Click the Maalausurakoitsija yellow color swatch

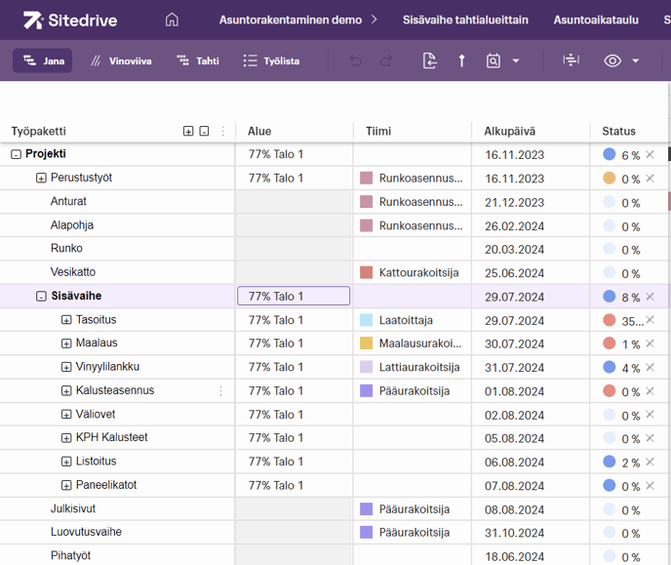[366, 343]
